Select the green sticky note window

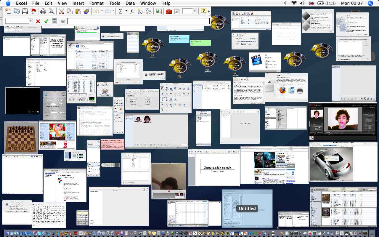pyautogui.click(x=200, y=43)
